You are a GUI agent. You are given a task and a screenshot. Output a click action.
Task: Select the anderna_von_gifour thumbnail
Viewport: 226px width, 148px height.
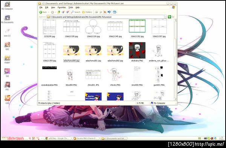[157, 51]
